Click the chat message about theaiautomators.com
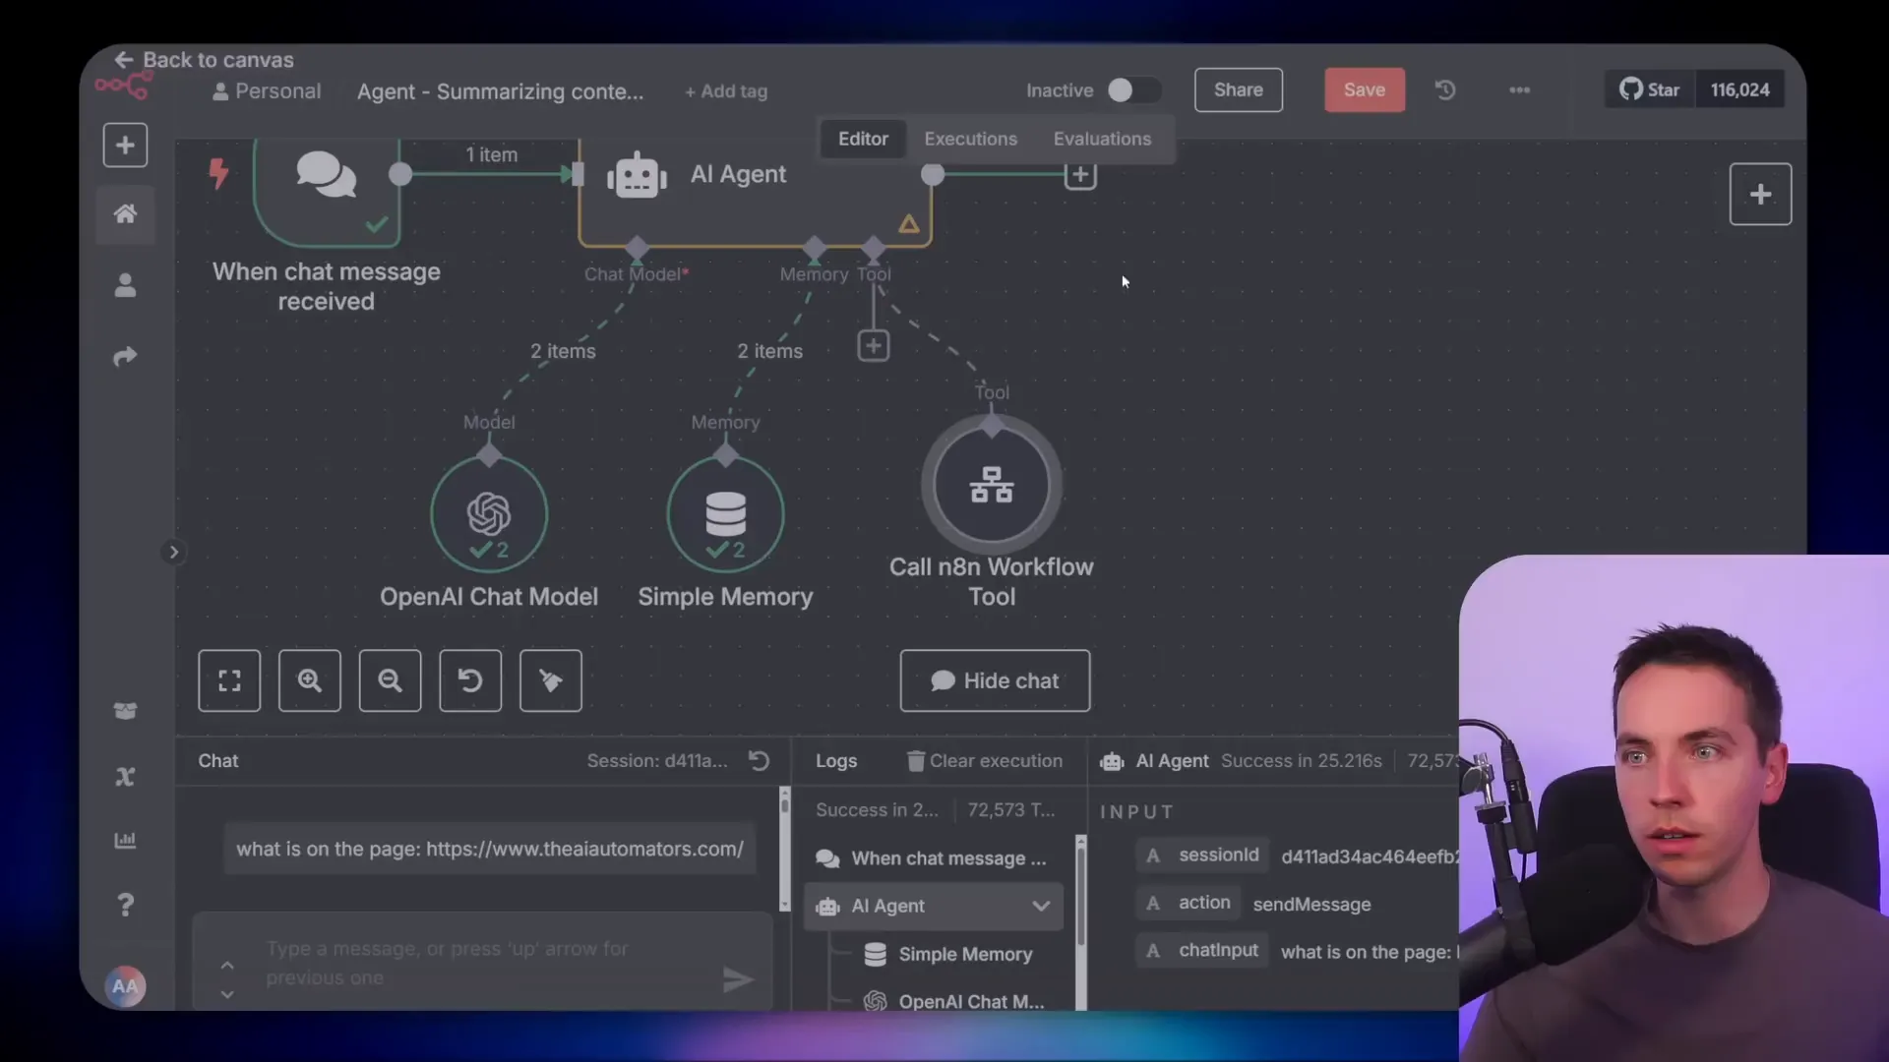Screen dimensions: 1889x1062 [x=490, y=849]
